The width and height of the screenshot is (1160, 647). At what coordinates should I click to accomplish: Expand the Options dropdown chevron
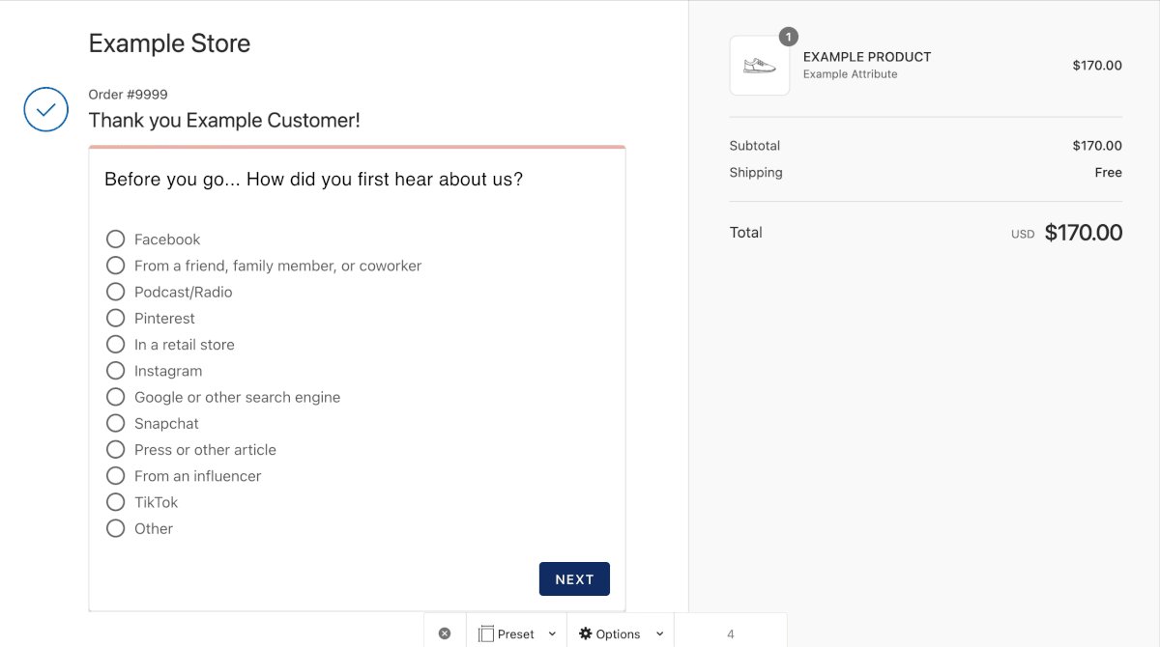tap(659, 633)
